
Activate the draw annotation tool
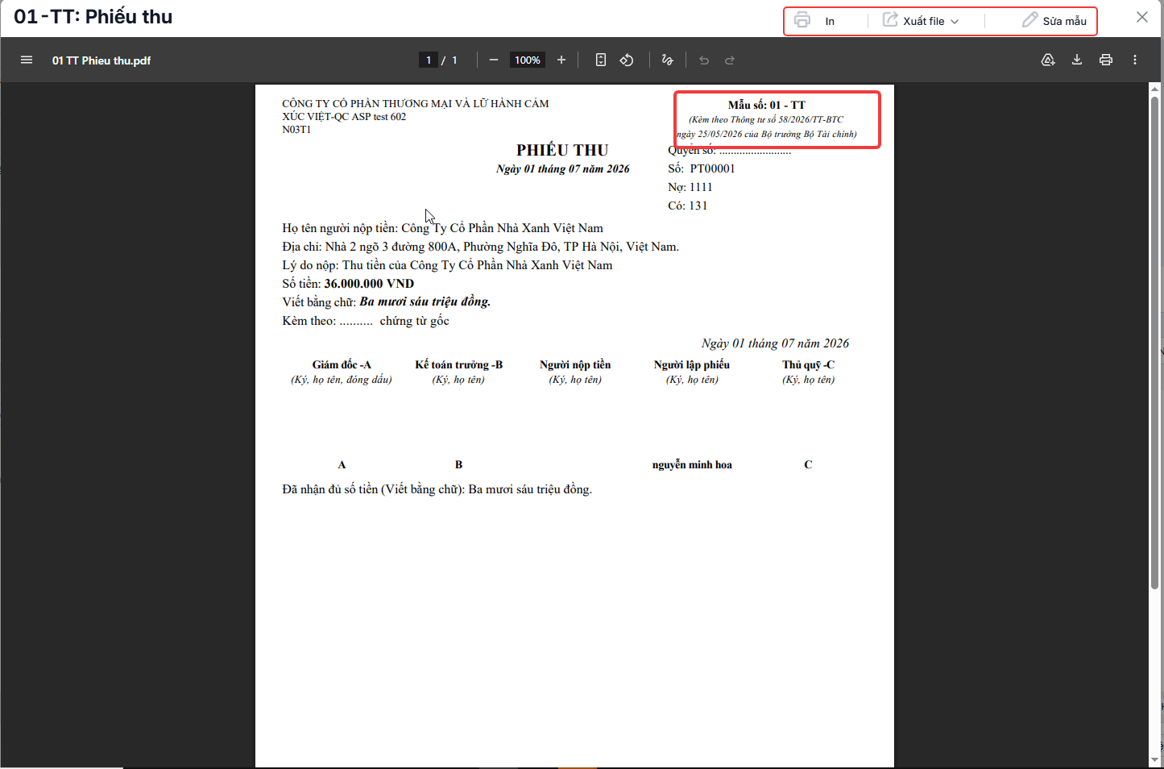667,60
